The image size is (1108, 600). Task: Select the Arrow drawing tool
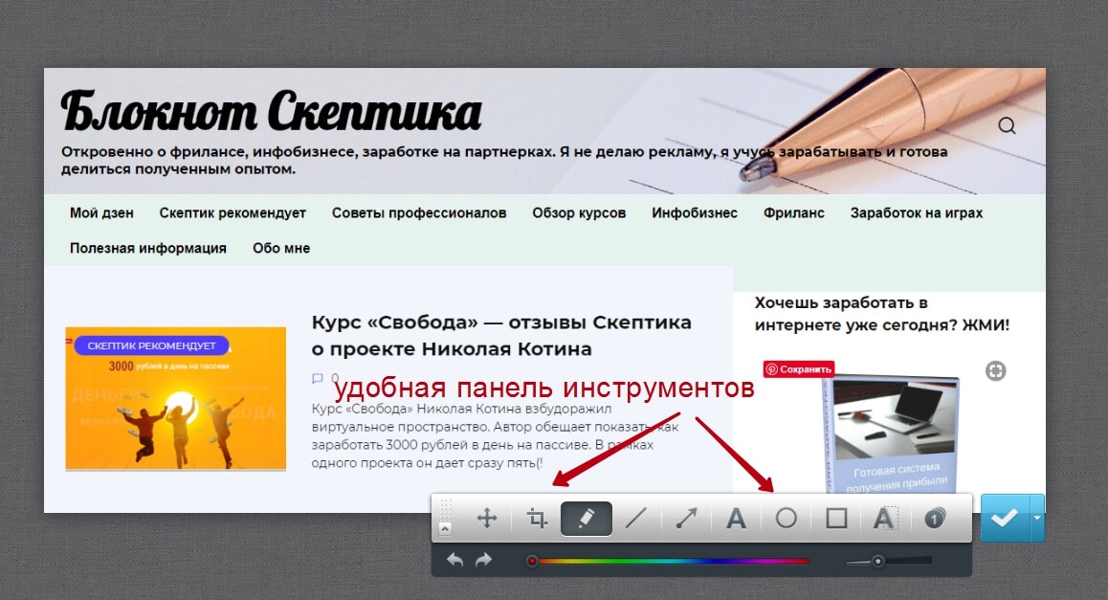[686, 519]
